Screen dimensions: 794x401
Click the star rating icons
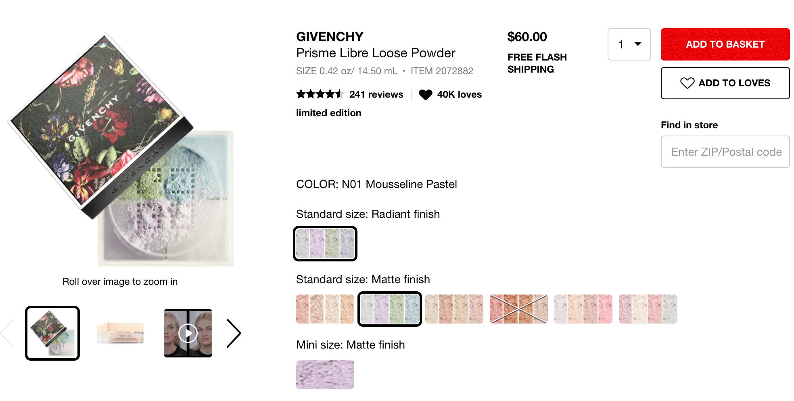320,94
